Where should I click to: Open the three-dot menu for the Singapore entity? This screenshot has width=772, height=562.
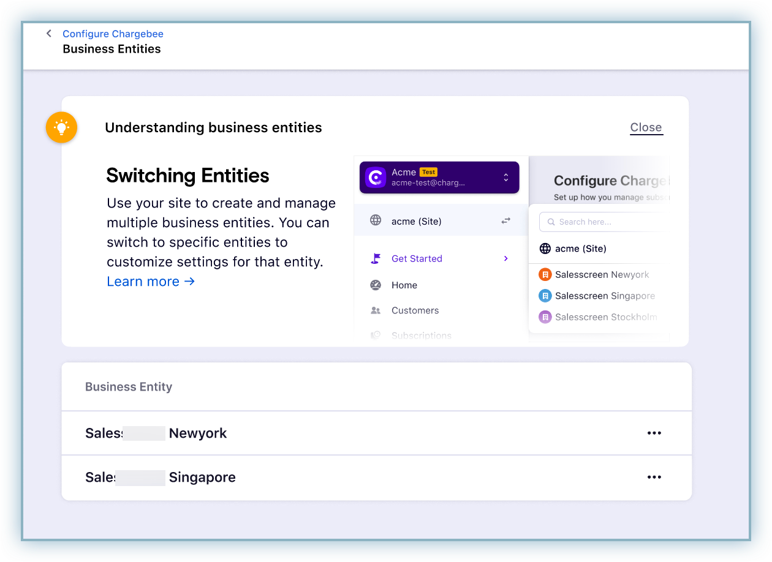[654, 477]
